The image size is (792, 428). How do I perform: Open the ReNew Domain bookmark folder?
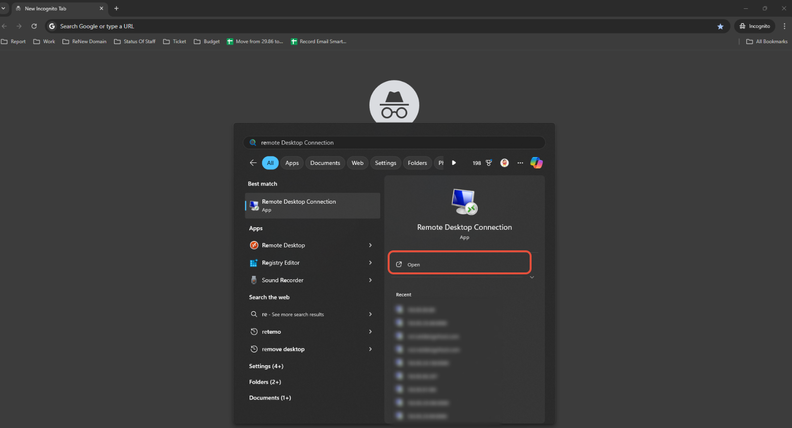(x=85, y=42)
